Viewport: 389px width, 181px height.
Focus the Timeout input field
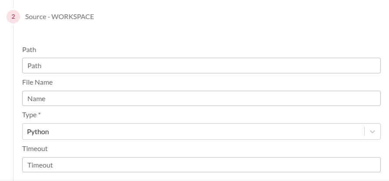tap(201, 165)
